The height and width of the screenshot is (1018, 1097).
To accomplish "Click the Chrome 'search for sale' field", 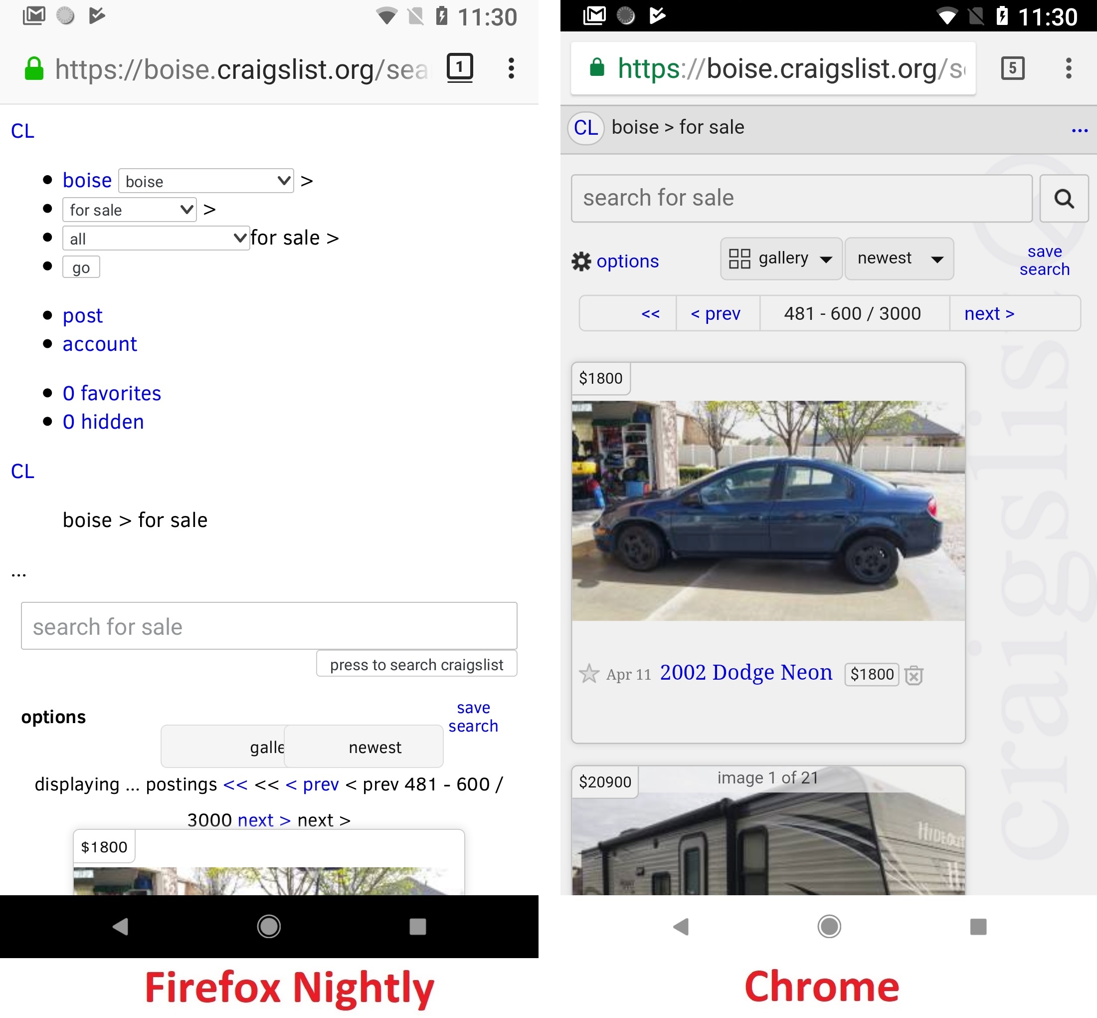I will point(801,198).
